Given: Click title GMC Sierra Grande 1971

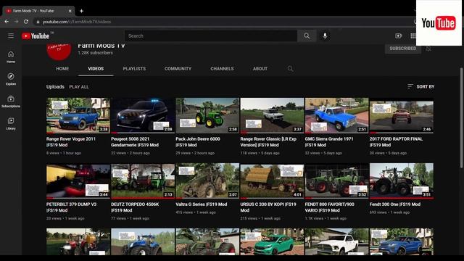Looking at the screenshot, I should click(x=329, y=142).
